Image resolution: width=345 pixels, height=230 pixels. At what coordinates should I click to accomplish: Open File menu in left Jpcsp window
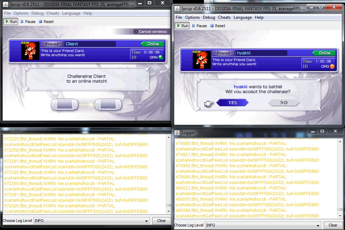(x=7, y=13)
